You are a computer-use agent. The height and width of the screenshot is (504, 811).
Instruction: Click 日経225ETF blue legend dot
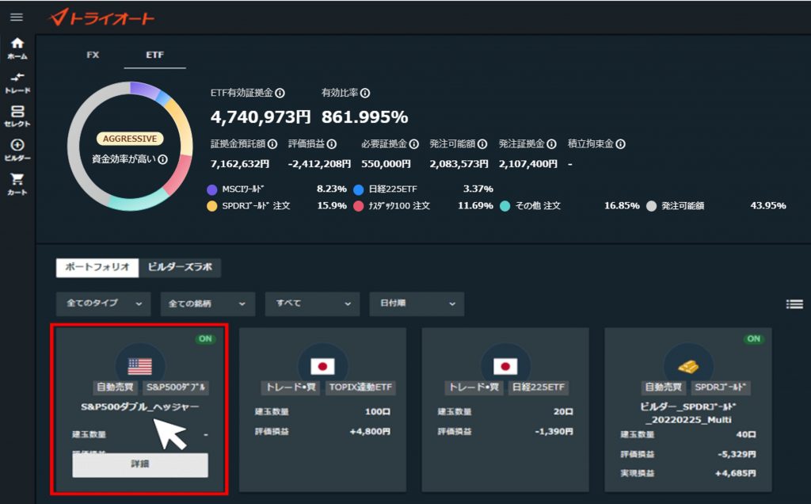click(359, 189)
